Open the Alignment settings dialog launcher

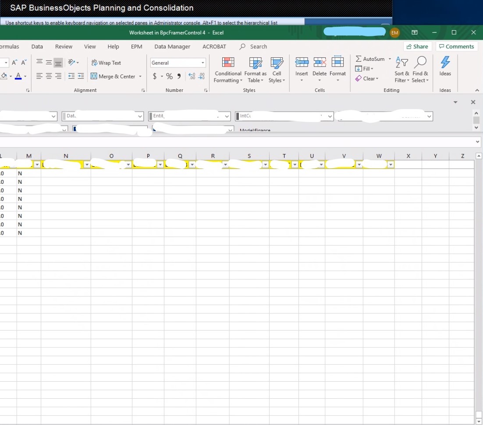143,91
